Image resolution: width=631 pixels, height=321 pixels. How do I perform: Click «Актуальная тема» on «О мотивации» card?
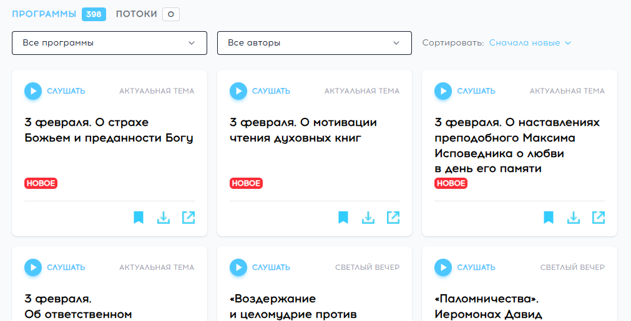click(362, 91)
